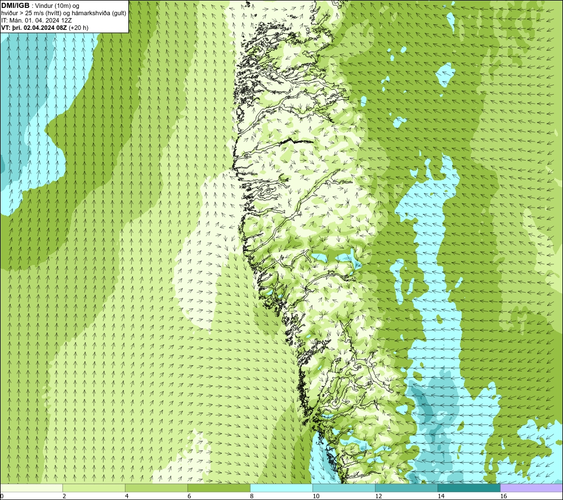Image resolution: width=563 pixels, height=500 pixels.
Task: Click the legend scale value "16"
Action: [504, 497]
